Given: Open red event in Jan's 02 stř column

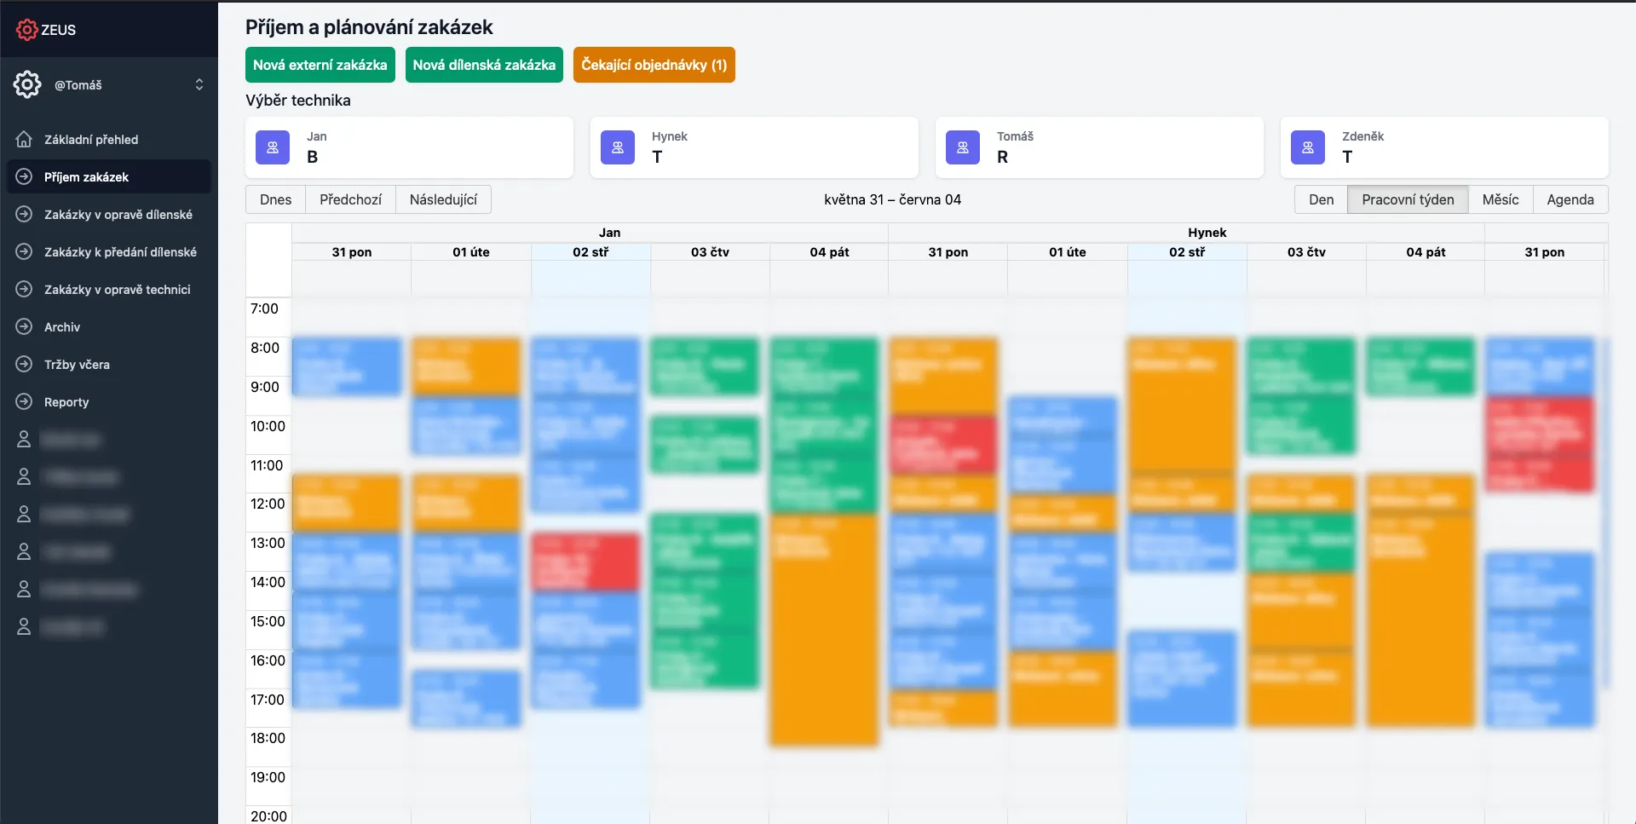Looking at the screenshot, I should tap(585, 562).
